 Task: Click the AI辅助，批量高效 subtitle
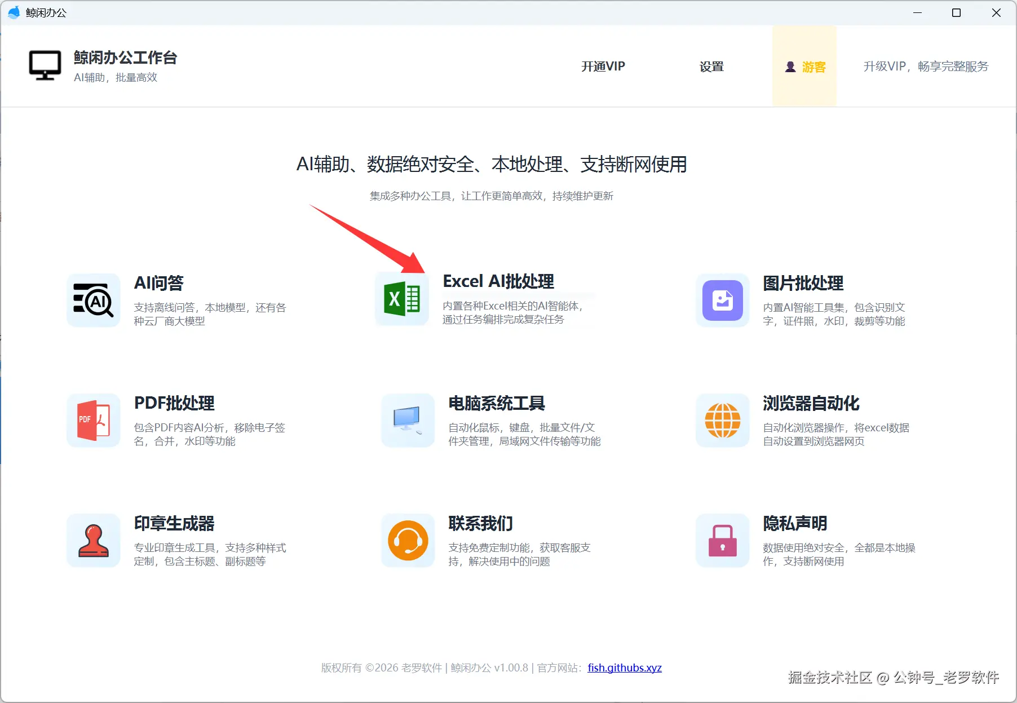[116, 77]
